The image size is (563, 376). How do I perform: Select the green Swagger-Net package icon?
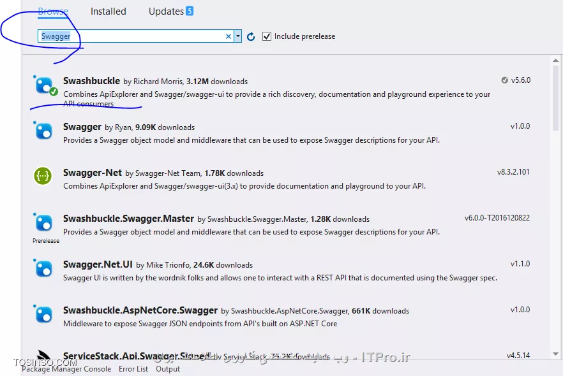pos(43,176)
